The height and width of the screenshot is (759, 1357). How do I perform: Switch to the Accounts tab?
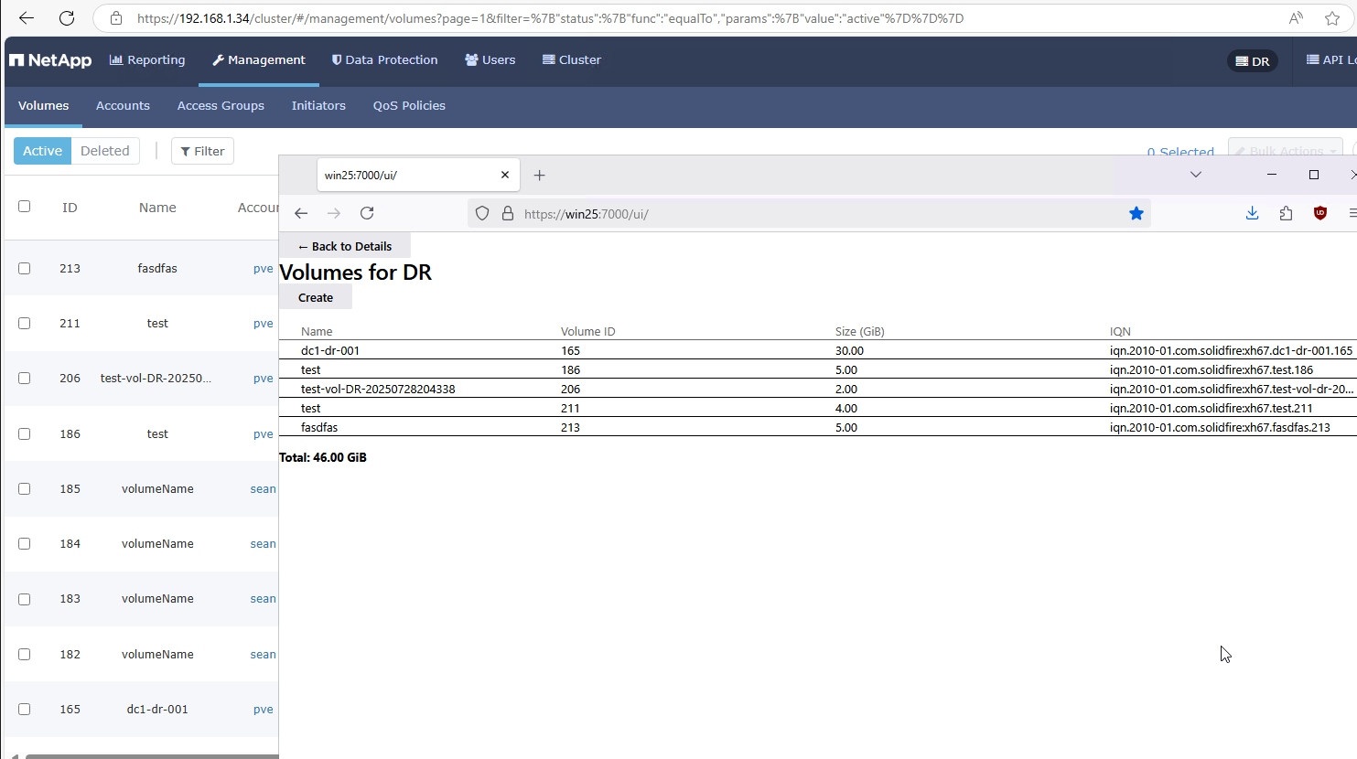123,106
